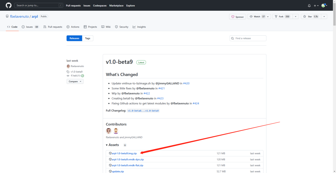Image resolution: width=336 pixels, height=173 pixels.
Task: Open pull request #420
Action: click(186, 83)
